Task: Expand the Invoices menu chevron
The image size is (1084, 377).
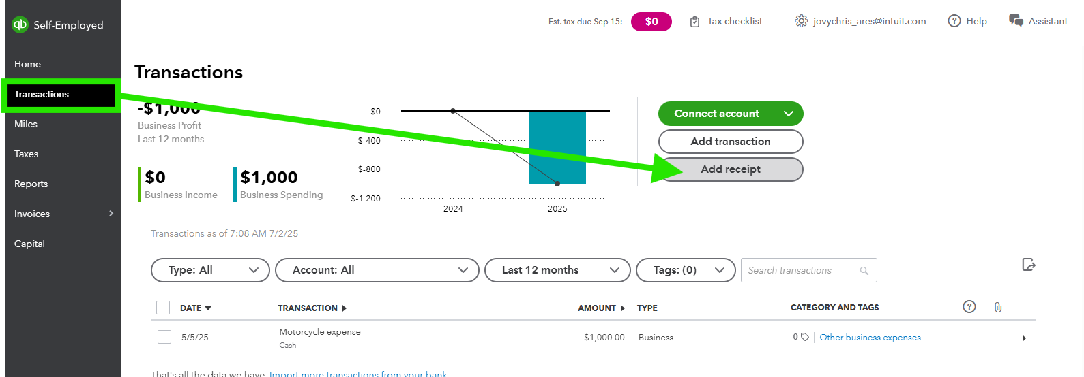Action: 111,214
